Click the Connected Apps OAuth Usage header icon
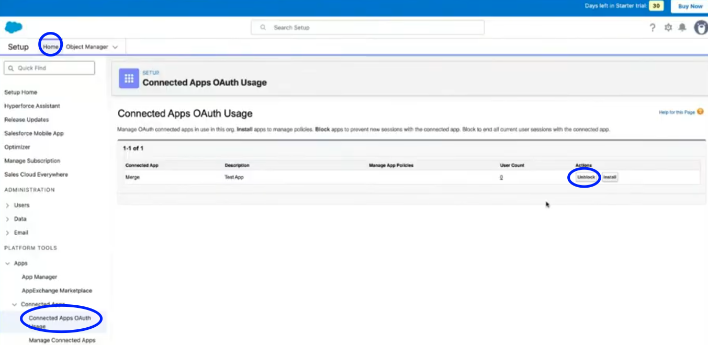The image size is (708, 345). click(129, 78)
